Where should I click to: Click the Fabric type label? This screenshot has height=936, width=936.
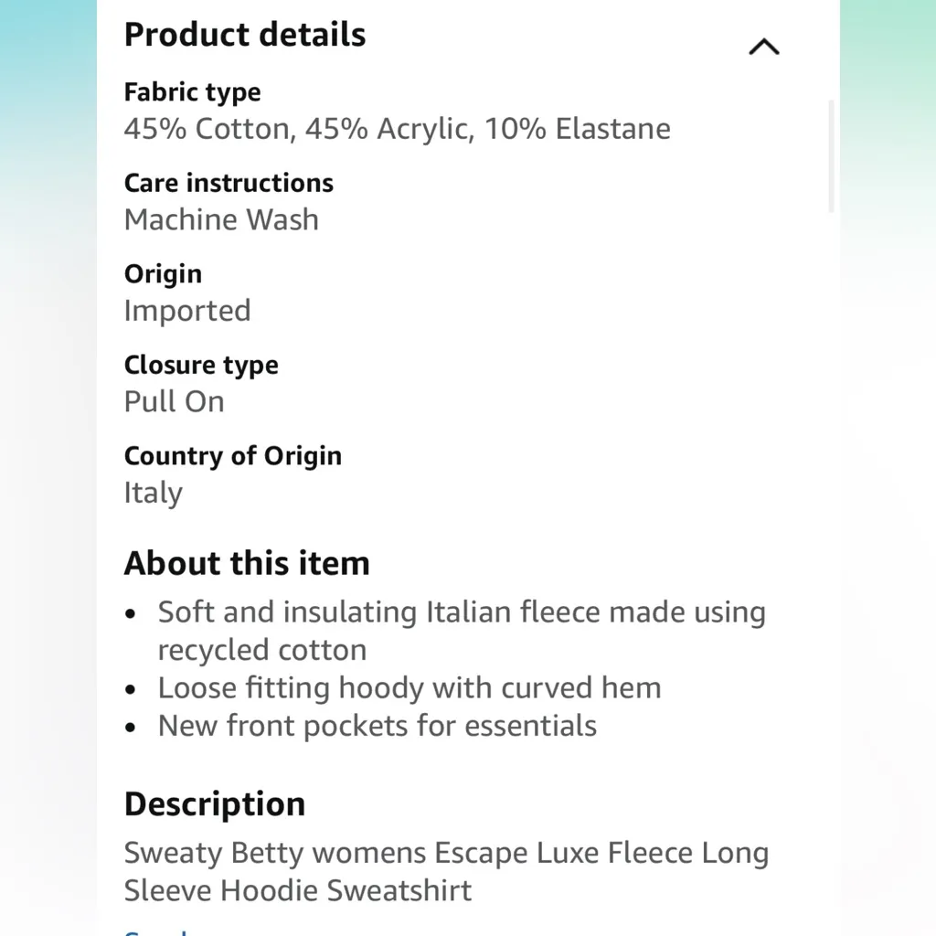[x=192, y=92]
